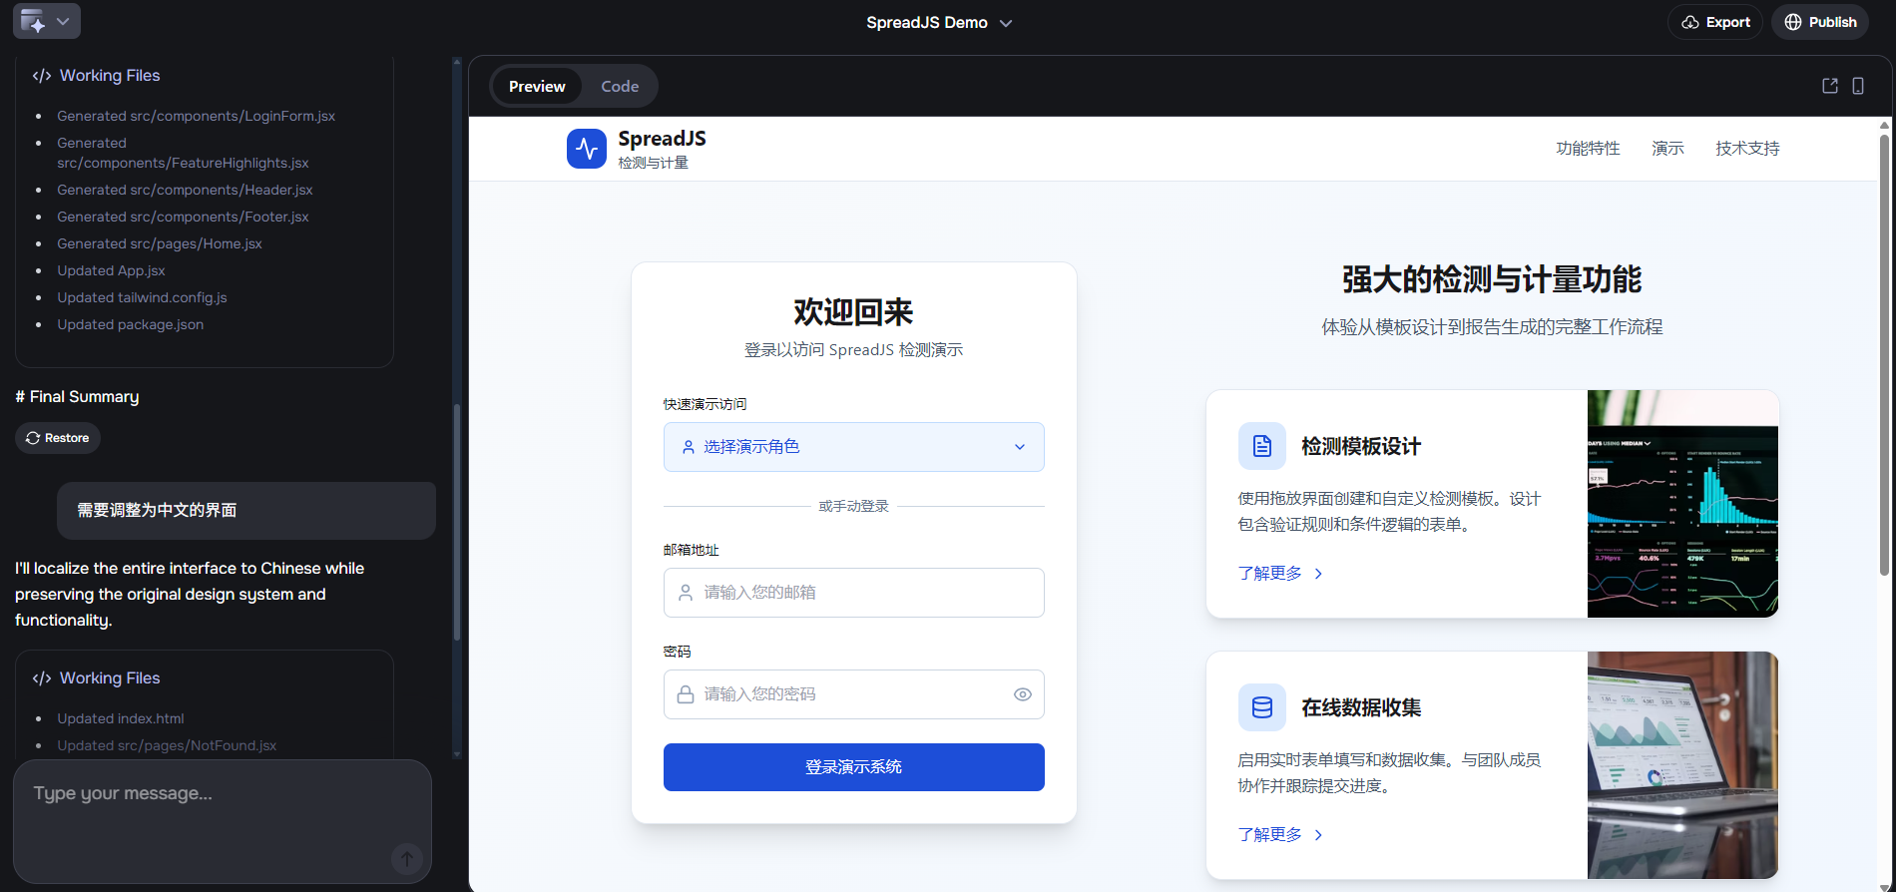Click Generated src/pages/Home.jsx entry

pos(160,244)
